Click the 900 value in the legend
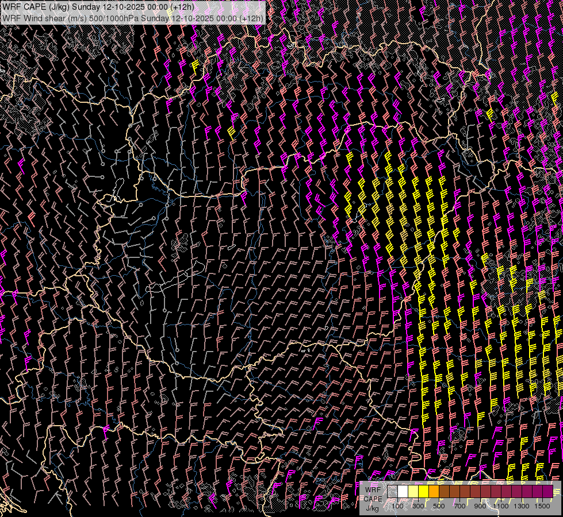Screen dimensions: 563x517 (480, 507)
